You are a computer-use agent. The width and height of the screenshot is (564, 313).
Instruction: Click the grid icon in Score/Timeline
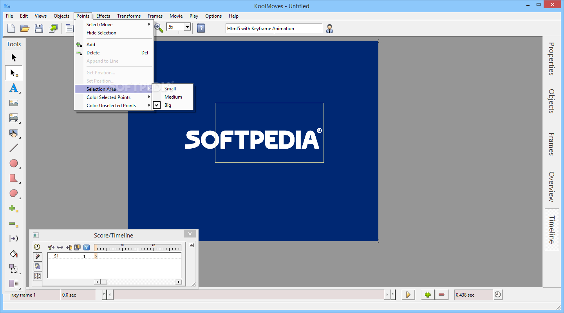point(37,276)
